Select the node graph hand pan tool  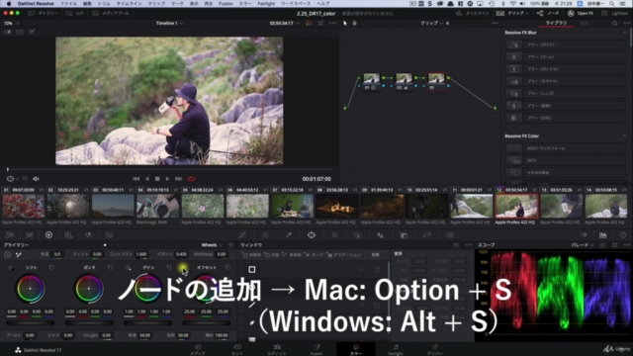pos(354,24)
